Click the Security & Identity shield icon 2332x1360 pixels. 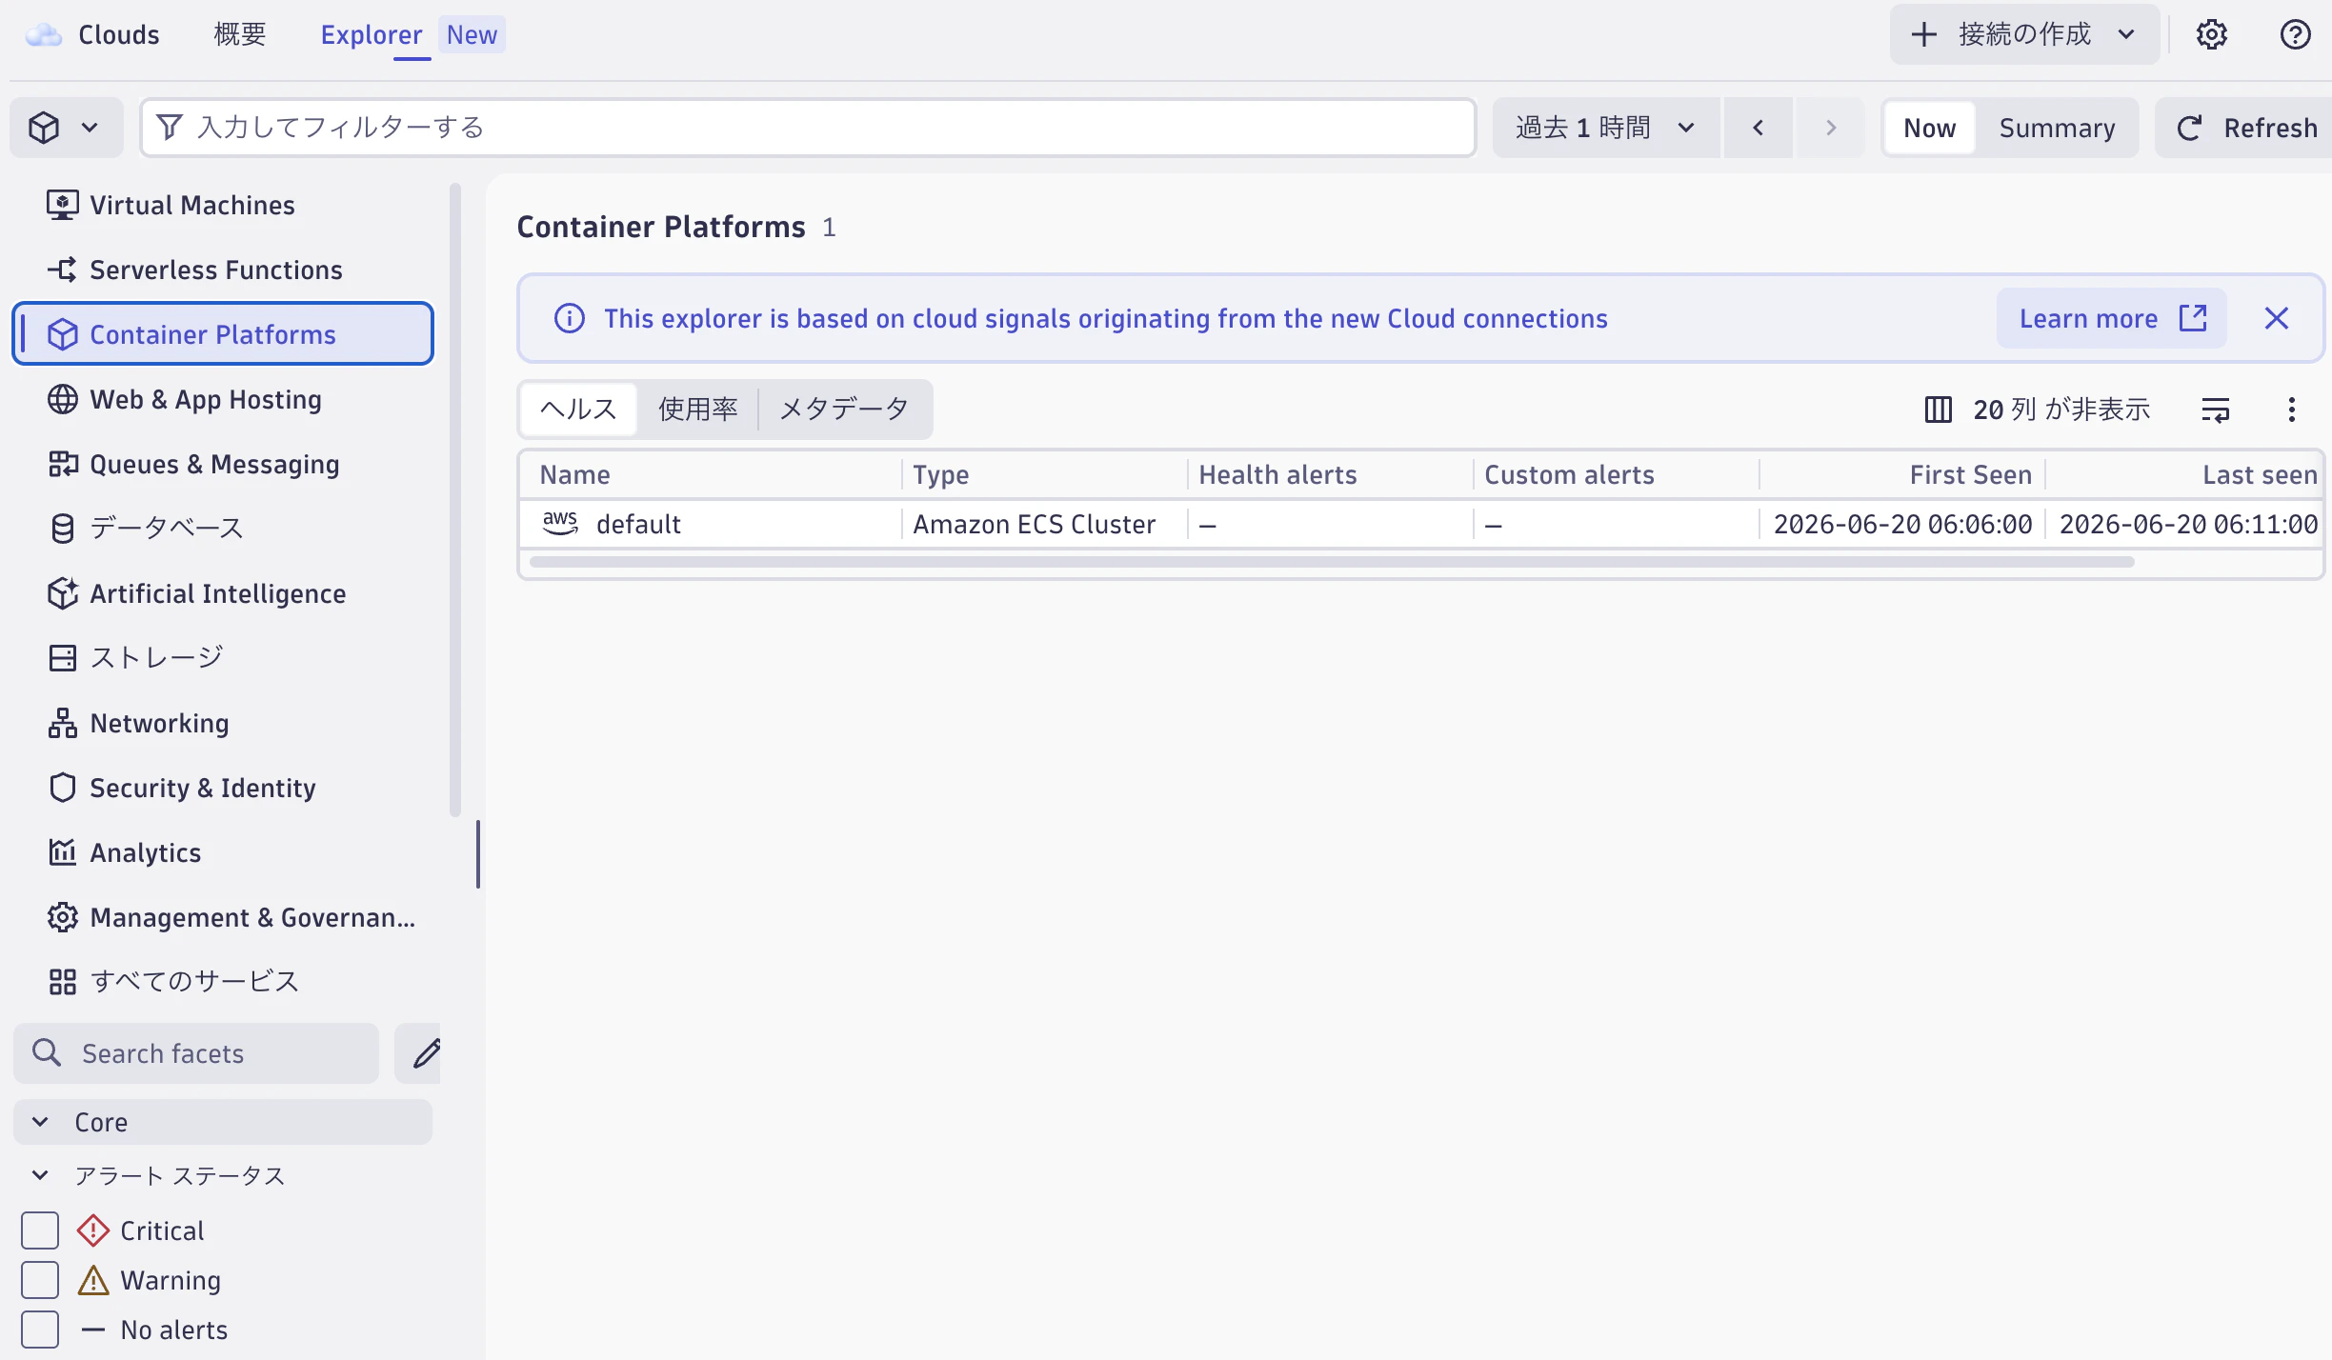click(63, 788)
